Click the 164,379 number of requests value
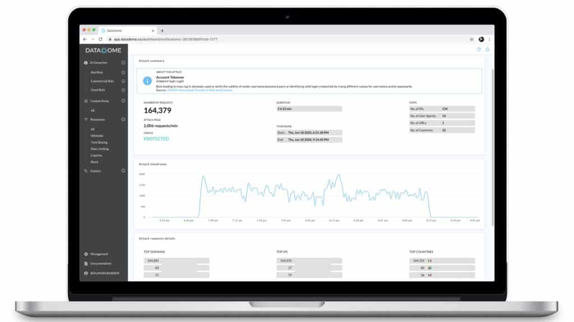Screen dimensions: 574x322 pos(158,110)
